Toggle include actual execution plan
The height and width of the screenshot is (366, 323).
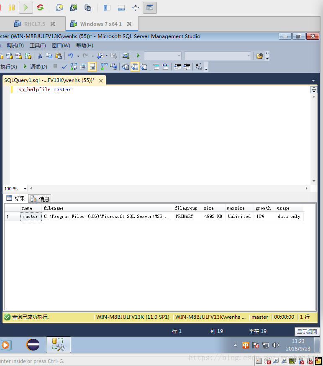[x=104, y=67]
